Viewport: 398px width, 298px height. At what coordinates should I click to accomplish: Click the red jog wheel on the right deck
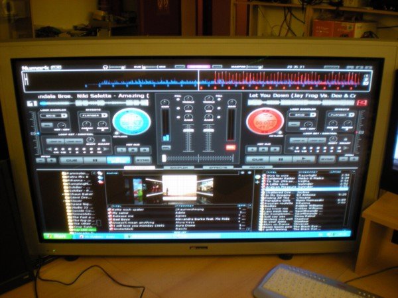point(265,121)
